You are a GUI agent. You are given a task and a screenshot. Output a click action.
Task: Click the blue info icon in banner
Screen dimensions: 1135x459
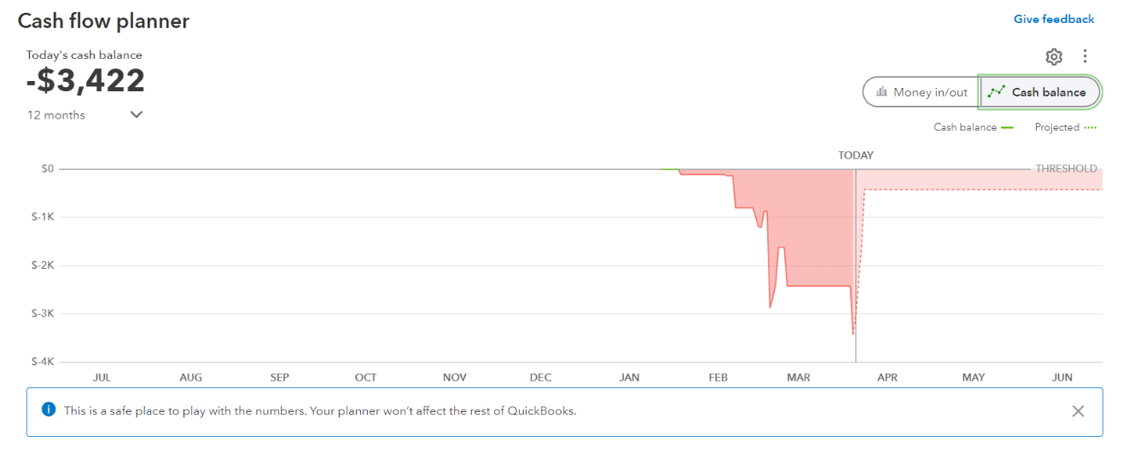click(x=49, y=410)
